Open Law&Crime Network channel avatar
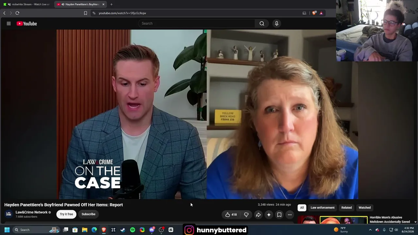The width and height of the screenshot is (418, 235). [x=9, y=214]
